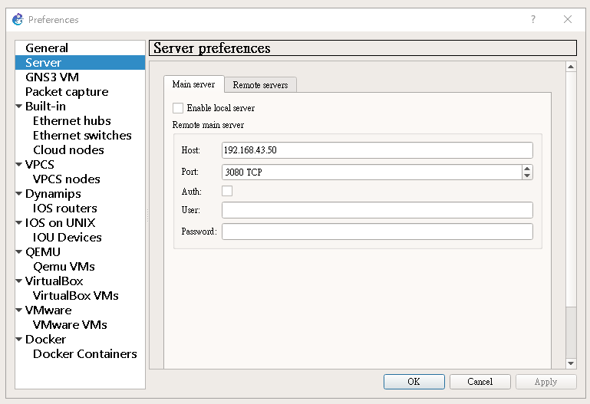Increase the port number with up arrow
Viewport: 590px width, 404px height.
click(x=527, y=169)
